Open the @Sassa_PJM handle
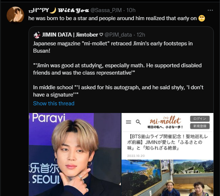The image size is (220, 196). pos(106,10)
